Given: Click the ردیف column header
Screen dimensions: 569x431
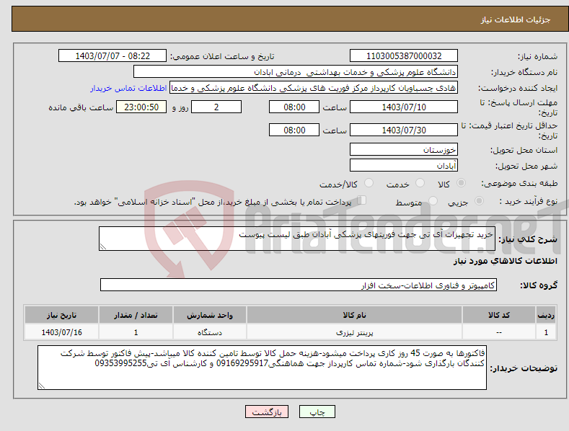Looking at the screenshot, I should 546,315.
